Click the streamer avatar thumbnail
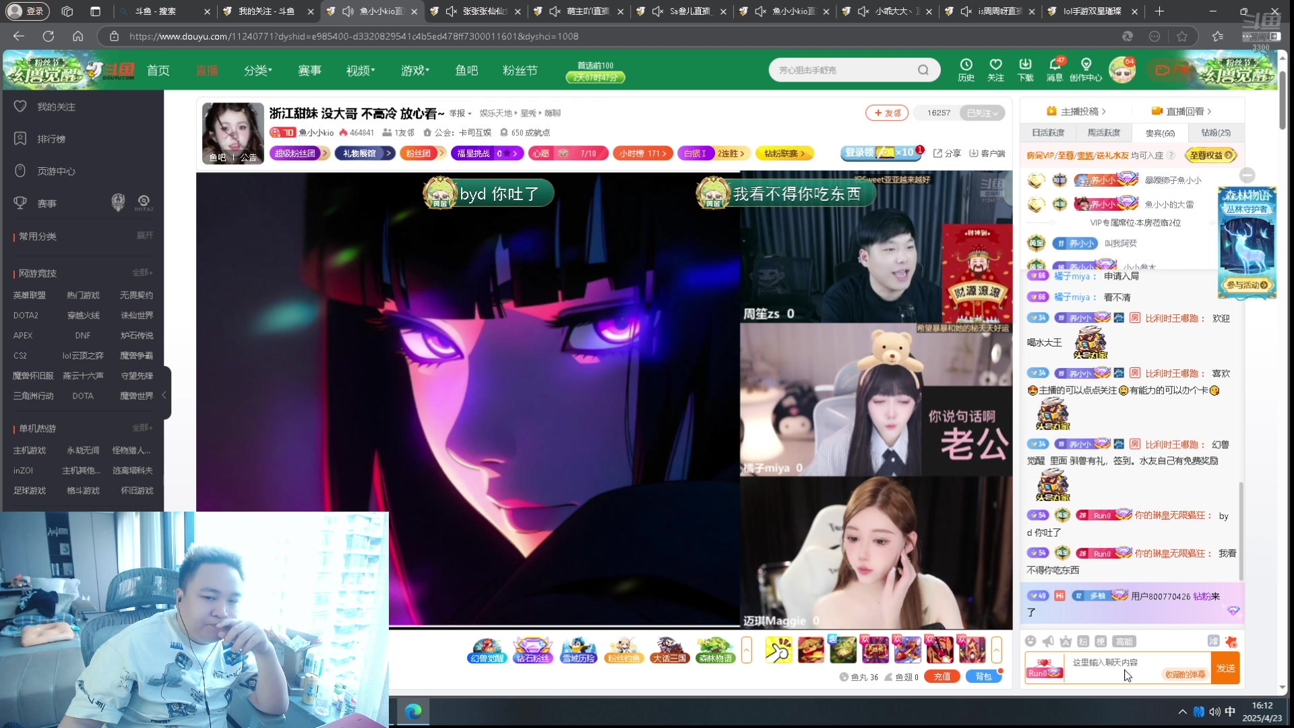Screen dimensions: 1294x728 [233, 133]
